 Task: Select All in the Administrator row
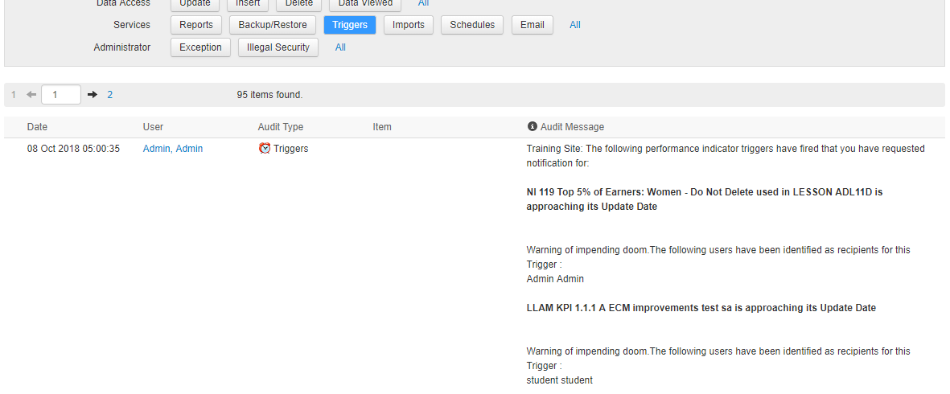coord(340,47)
